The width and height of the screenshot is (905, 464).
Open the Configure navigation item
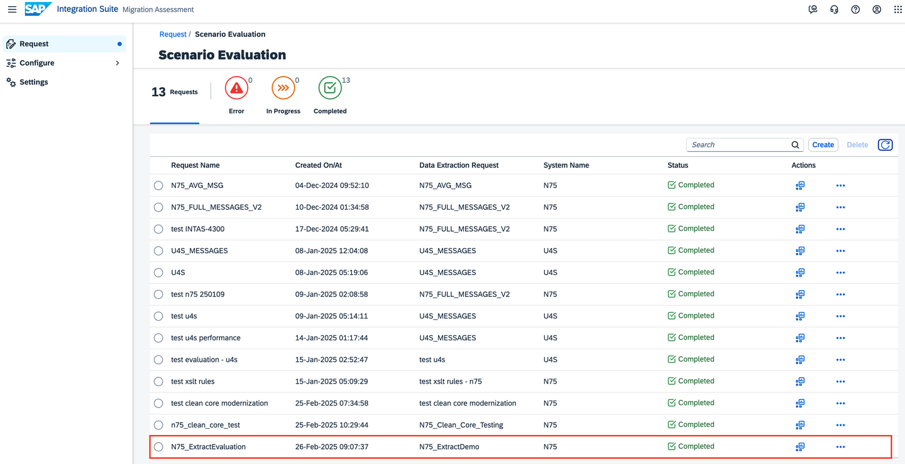[63, 63]
